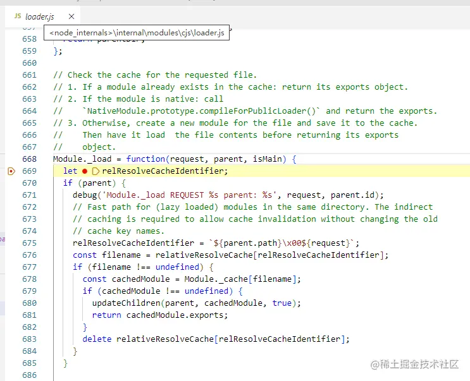
Task: Toggle the breakpoint marker on line 669
Action: [11, 171]
